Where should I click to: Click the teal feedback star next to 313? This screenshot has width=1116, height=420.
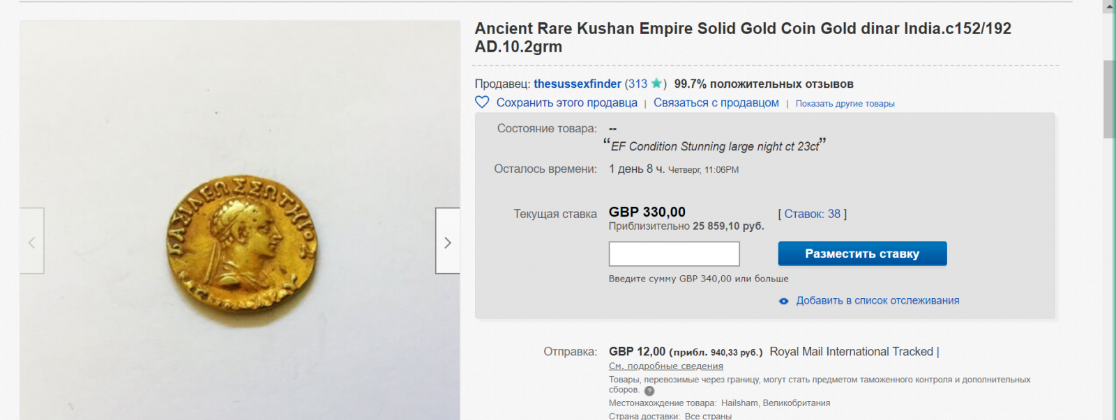click(x=656, y=84)
